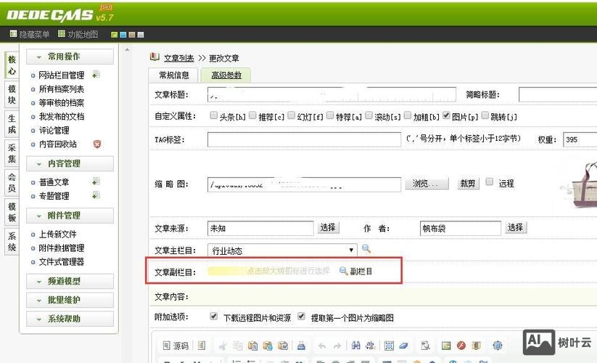Click 选择 button next to 作者
Image resolution: width=597 pixels, height=363 pixels.
[x=516, y=228]
